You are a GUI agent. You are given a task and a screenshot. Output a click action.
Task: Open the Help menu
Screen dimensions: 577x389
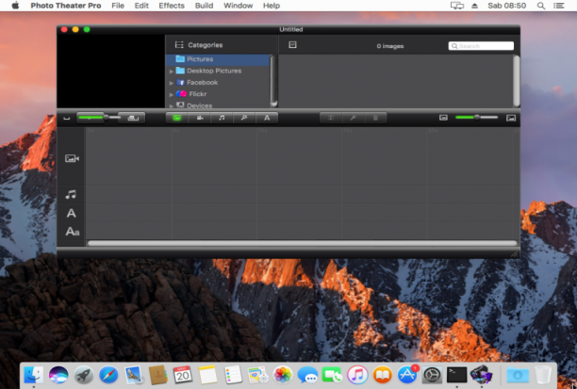[272, 6]
